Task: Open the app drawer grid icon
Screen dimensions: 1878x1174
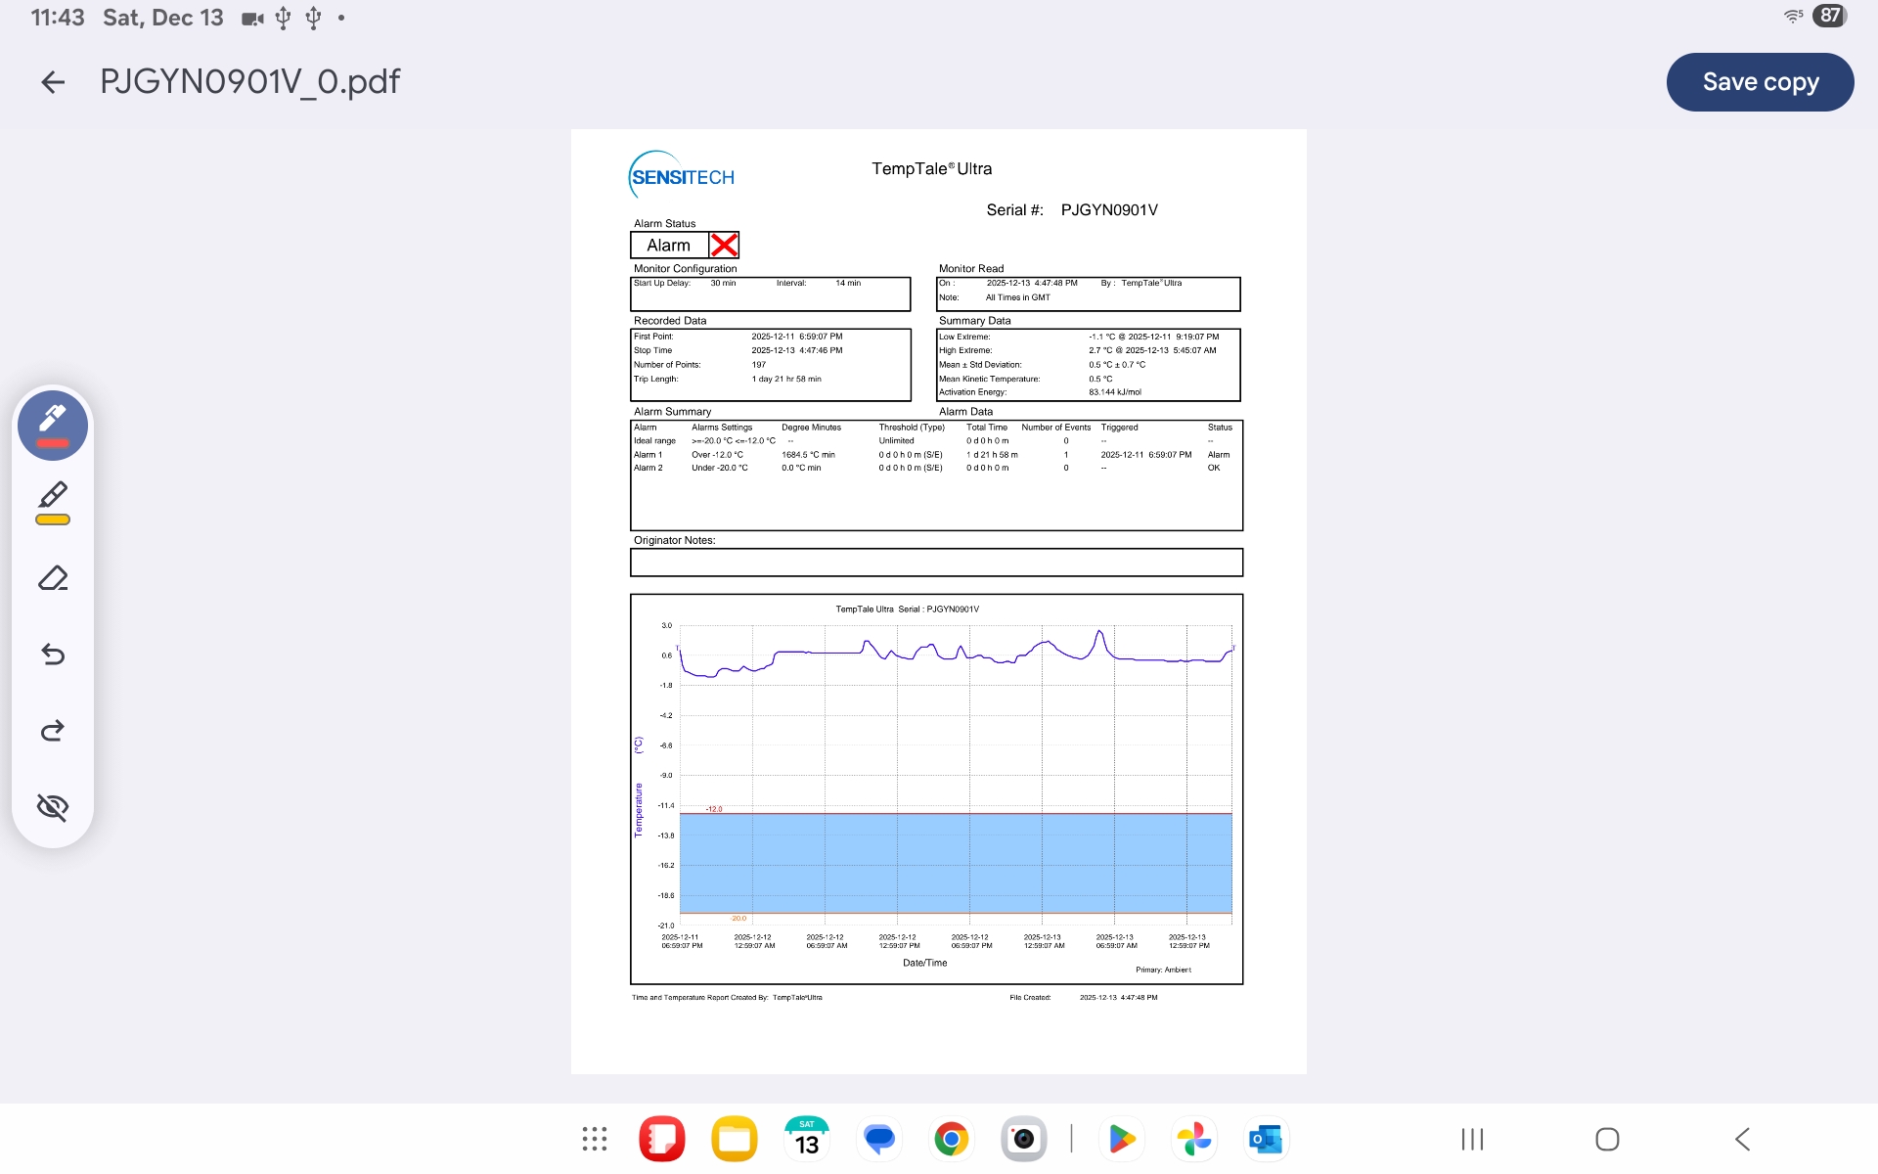Action: [x=594, y=1139]
